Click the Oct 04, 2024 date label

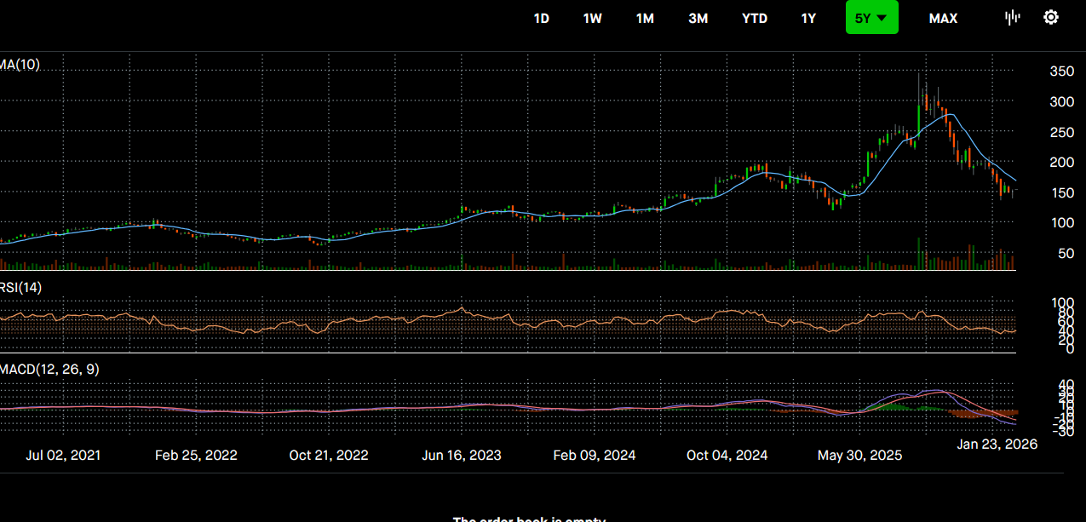point(727,456)
